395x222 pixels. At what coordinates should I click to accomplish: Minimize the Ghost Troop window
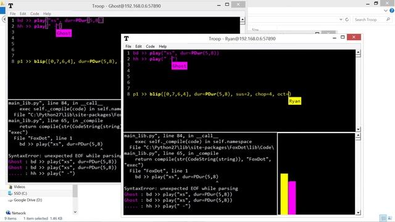(218, 5)
